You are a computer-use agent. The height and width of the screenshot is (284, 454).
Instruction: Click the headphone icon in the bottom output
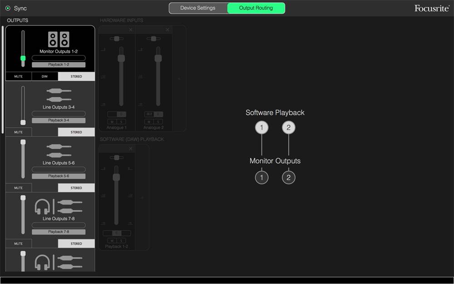point(42,263)
